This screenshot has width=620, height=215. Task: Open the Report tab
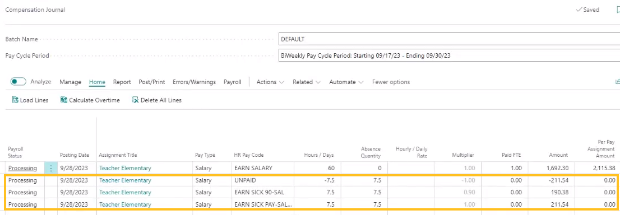(122, 82)
